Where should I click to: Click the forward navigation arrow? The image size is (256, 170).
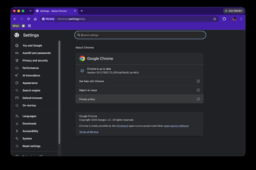tap(21, 19)
